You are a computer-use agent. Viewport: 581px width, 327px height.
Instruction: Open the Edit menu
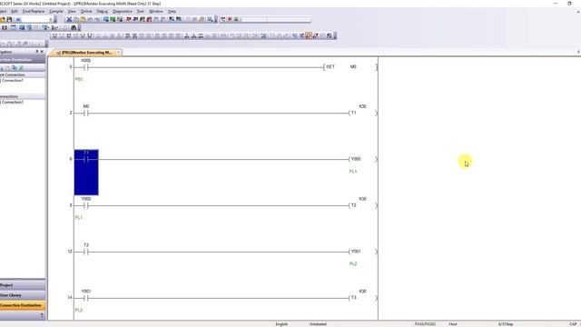pos(15,12)
